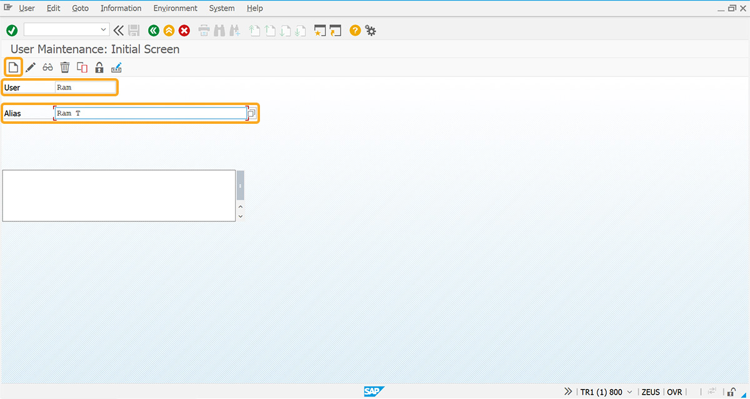The image size is (750, 399).
Task: Open the Goto menu
Action: [x=80, y=8]
